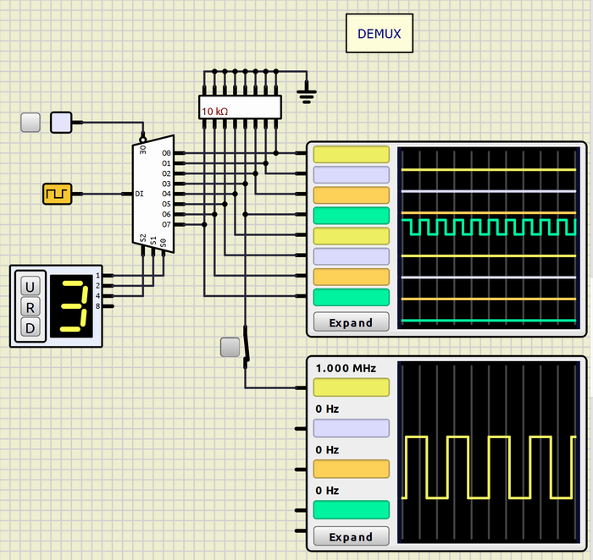Viewport: 593px width, 560px height.
Task: Toggle the wire switch above the oscilloscope
Action: (247, 346)
